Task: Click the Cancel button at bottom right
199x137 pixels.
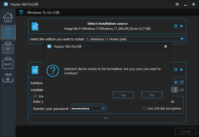Action: click(x=186, y=131)
